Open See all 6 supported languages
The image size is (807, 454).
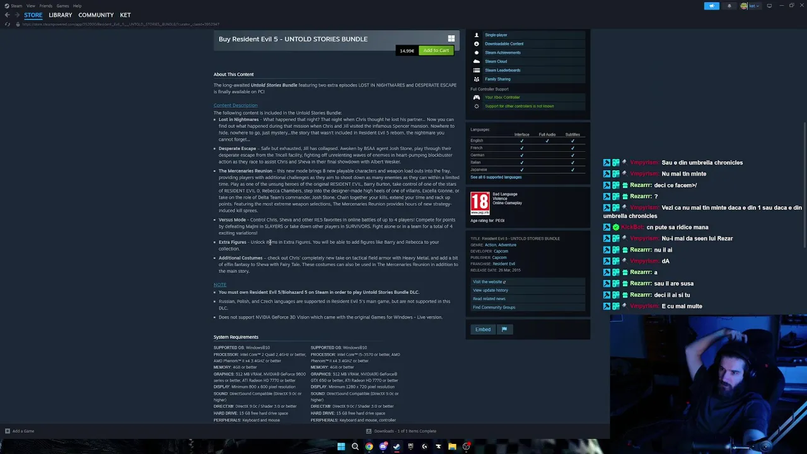click(x=496, y=177)
